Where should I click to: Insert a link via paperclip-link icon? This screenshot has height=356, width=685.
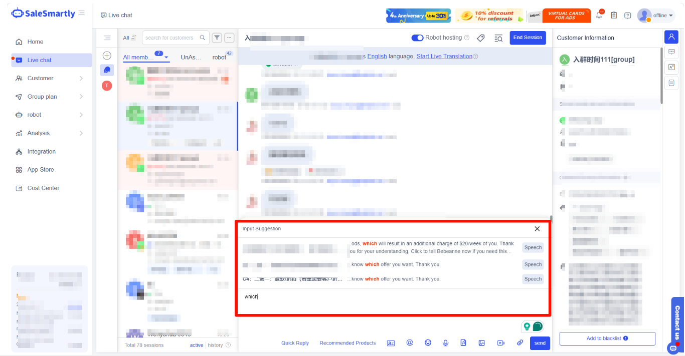pos(520,343)
